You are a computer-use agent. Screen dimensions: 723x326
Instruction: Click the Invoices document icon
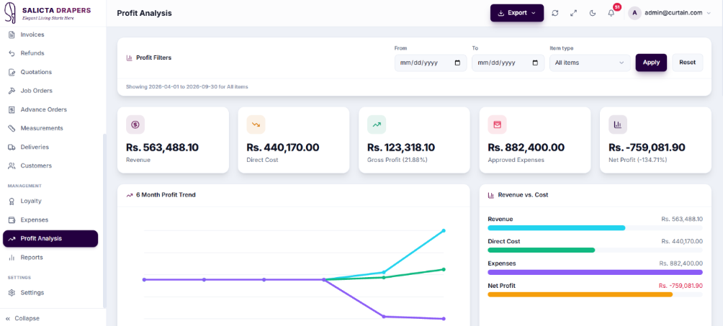pos(12,35)
